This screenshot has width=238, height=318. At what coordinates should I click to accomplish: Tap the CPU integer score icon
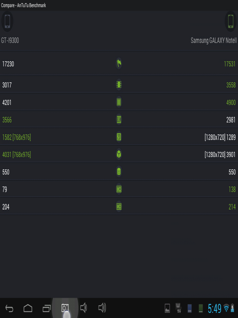point(119,102)
